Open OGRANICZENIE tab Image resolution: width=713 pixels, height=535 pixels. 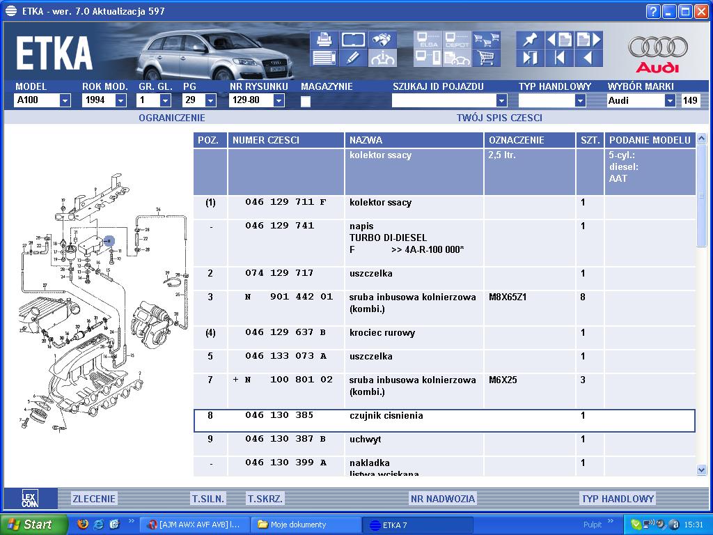tap(171, 118)
